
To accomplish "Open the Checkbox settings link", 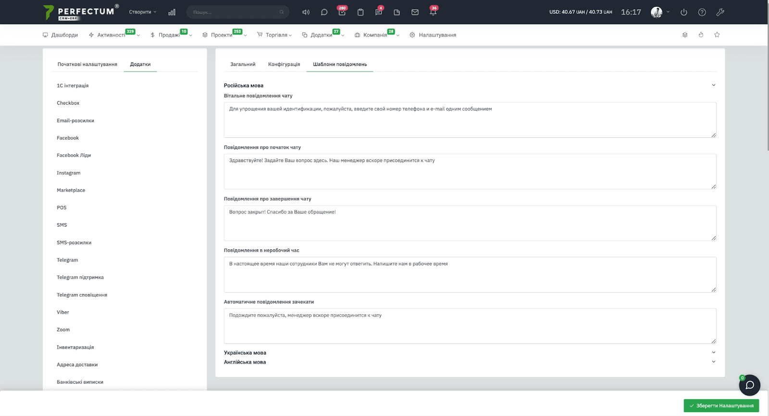I will pos(68,103).
